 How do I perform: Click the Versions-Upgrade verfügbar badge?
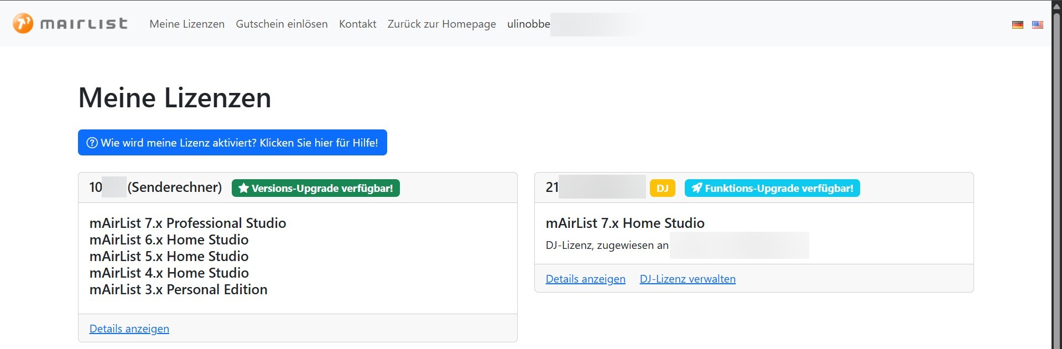316,188
